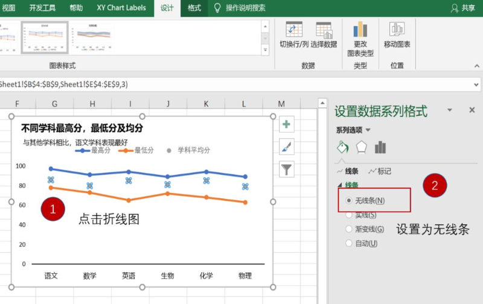Viewport: 483px width, 304px height.
Task: Select Fill & Line paint bucket icon
Action: point(342,147)
